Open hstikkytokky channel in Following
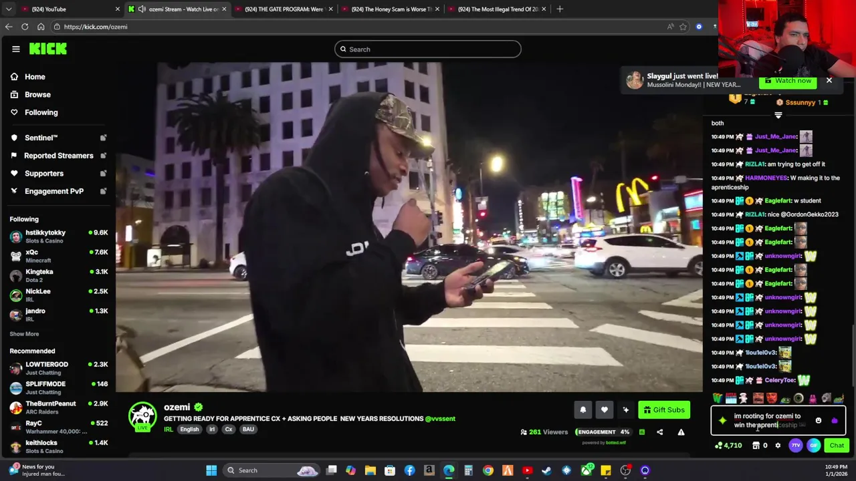The image size is (856, 481). [x=59, y=236]
